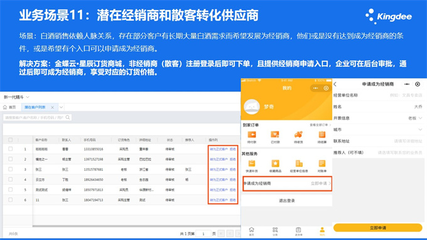
Task: Click 转为正式客户 for phone 18926434650
Action: click(219, 180)
